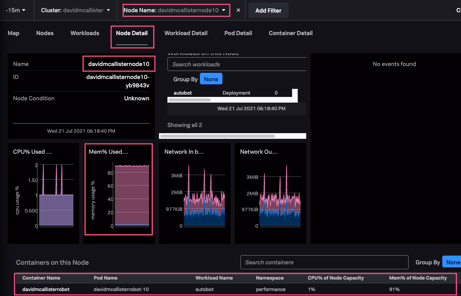The height and width of the screenshot is (296, 461).
Task: Remove the Node Name filter with X
Action: pos(238,10)
